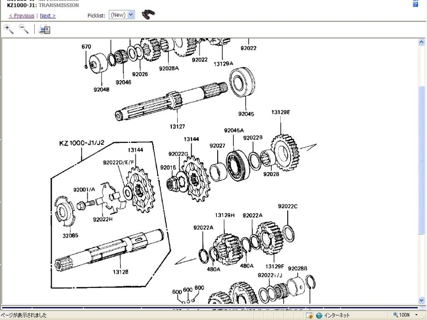Go to the Previous page link
This screenshot has width=427, height=320.
[21, 16]
